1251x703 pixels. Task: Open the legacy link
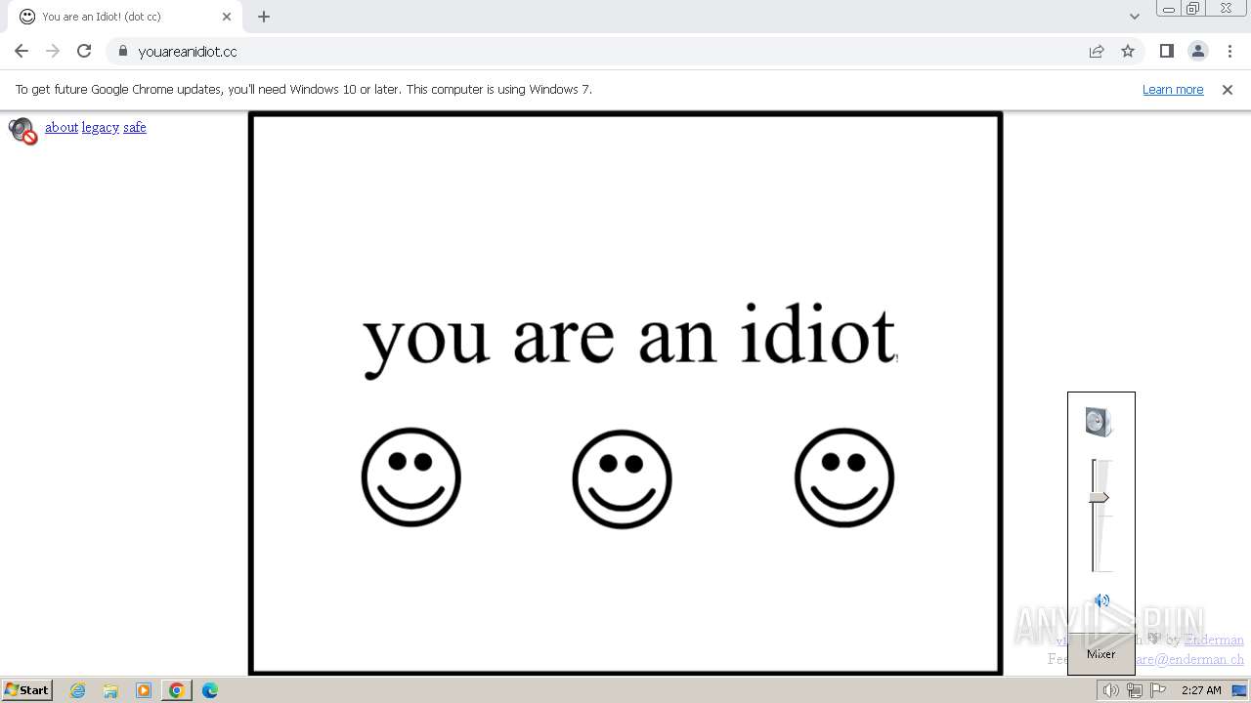pyautogui.click(x=101, y=127)
